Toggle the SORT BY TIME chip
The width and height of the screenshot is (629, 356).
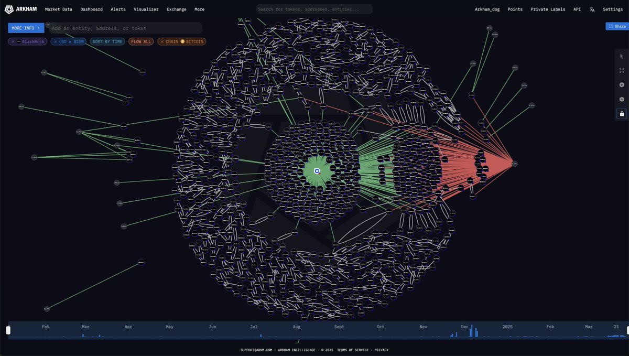[107, 41]
